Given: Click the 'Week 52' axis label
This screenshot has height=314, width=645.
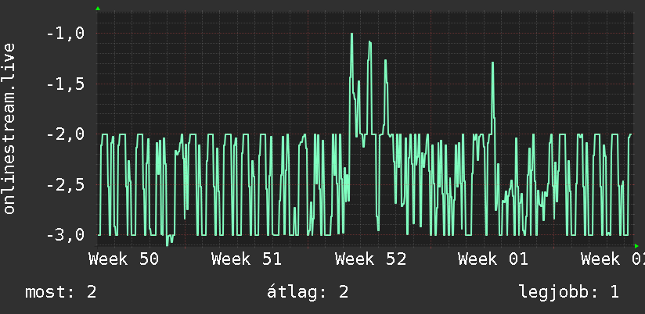Looking at the screenshot, I should coord(370,259).
